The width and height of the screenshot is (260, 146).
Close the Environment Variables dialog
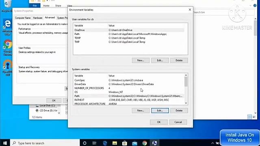190,10
